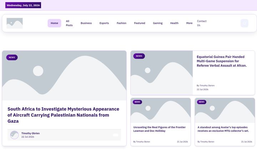Click the NEWS tag on the South Africa story
Image resolution: width=257 pixels, height=160 pixels.
[12, 58]
